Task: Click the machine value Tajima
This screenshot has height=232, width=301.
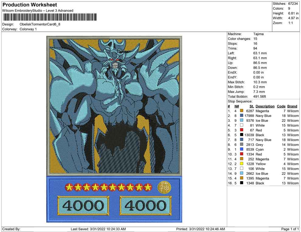Action: [258, 34]
